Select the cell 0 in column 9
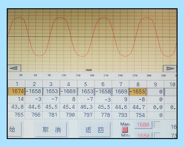Screen dimensions: 184x147 (x=155, y=91)
